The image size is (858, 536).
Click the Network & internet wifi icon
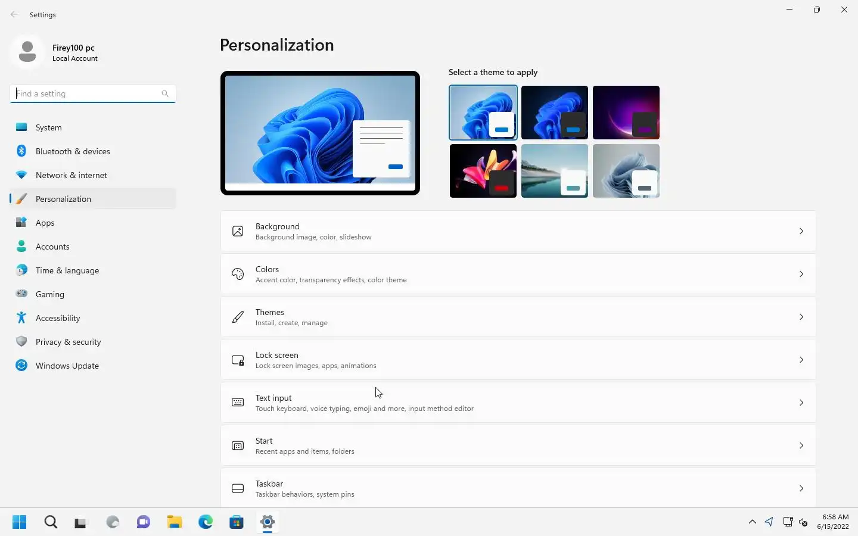[21, 175]
